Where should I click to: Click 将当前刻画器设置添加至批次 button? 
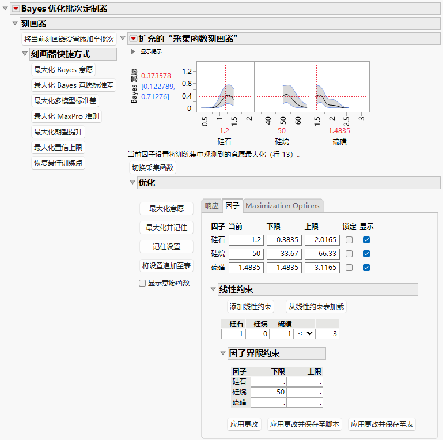coord(69,39)
